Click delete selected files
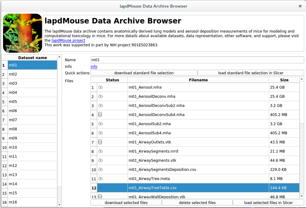 pos(197,202)
